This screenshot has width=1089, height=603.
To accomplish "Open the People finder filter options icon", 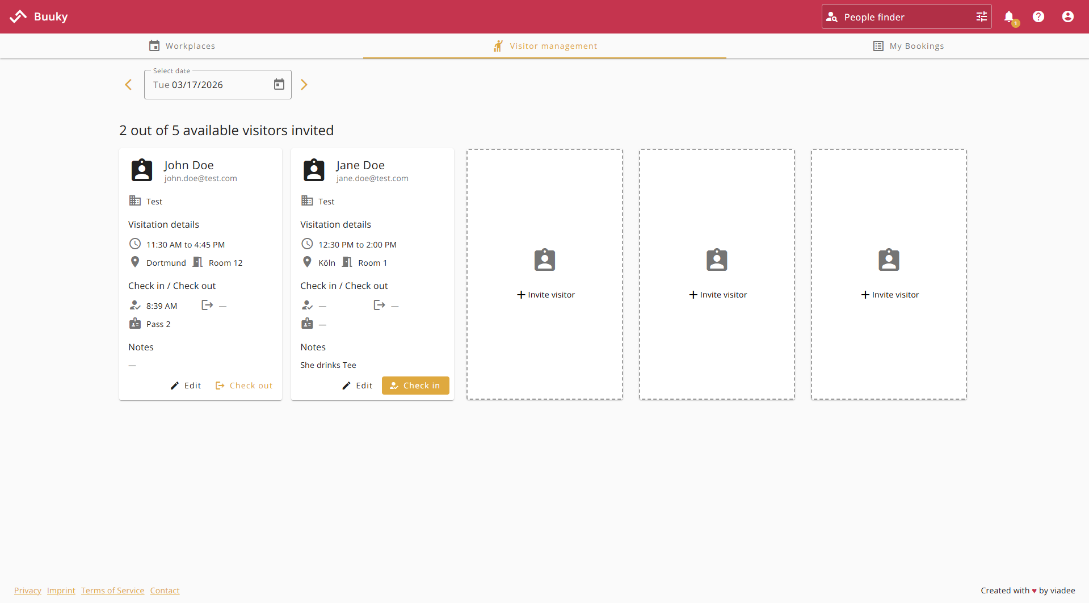I will click(982, 16).
